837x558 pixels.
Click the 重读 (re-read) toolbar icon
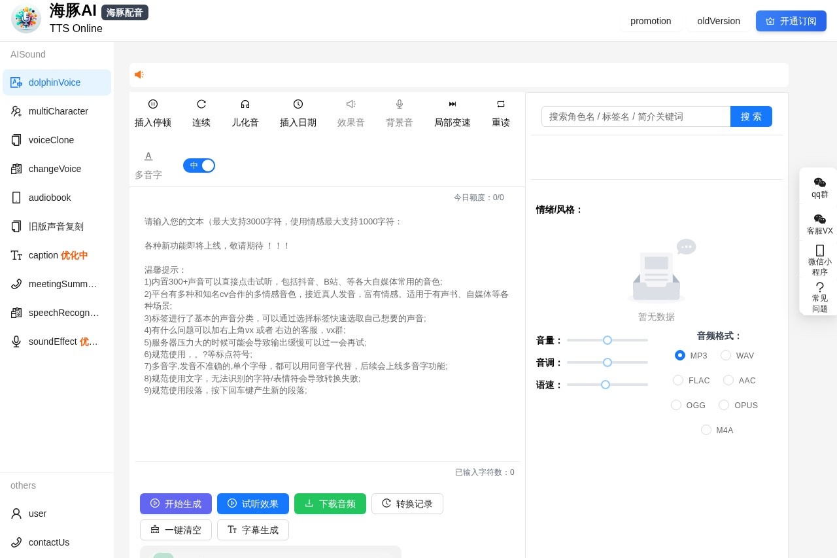pos(500,113)
